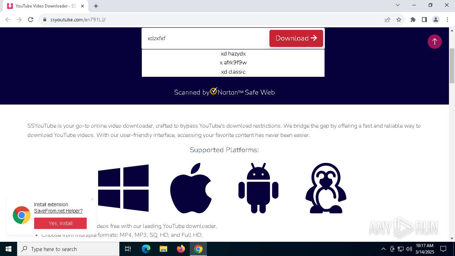Open a new browser tab
The height and width of the screenshot is (256, 455).
coord(96,6)
